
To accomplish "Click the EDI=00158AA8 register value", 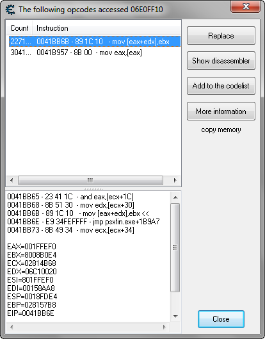I will click(x=31, y=288).
